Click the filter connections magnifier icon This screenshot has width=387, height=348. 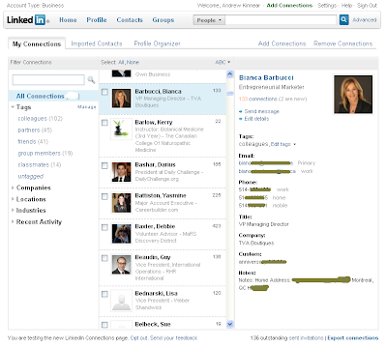tap(91, 79)
